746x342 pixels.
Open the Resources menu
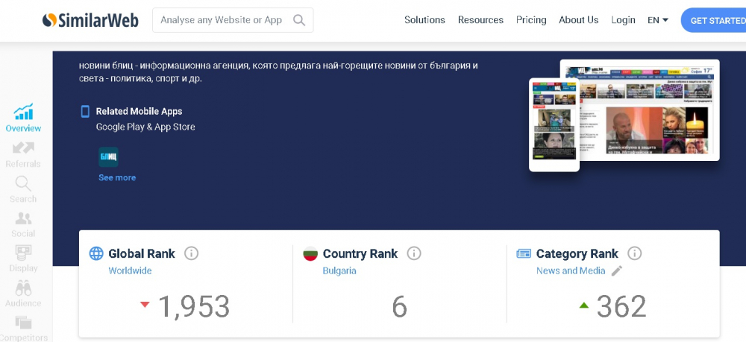480,20
